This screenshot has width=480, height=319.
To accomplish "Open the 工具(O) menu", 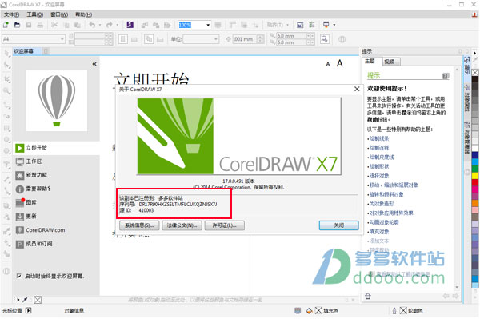I will [x=35, y=14].
